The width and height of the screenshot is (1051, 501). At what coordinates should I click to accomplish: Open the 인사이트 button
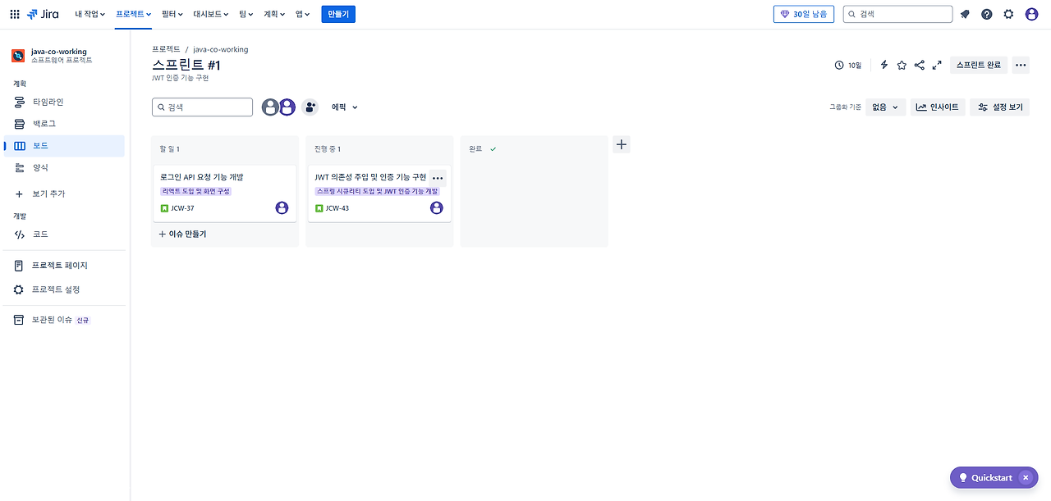coord(938,107)
